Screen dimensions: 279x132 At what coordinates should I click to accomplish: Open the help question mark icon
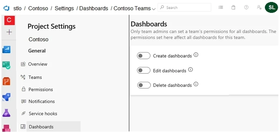point(246,7)
